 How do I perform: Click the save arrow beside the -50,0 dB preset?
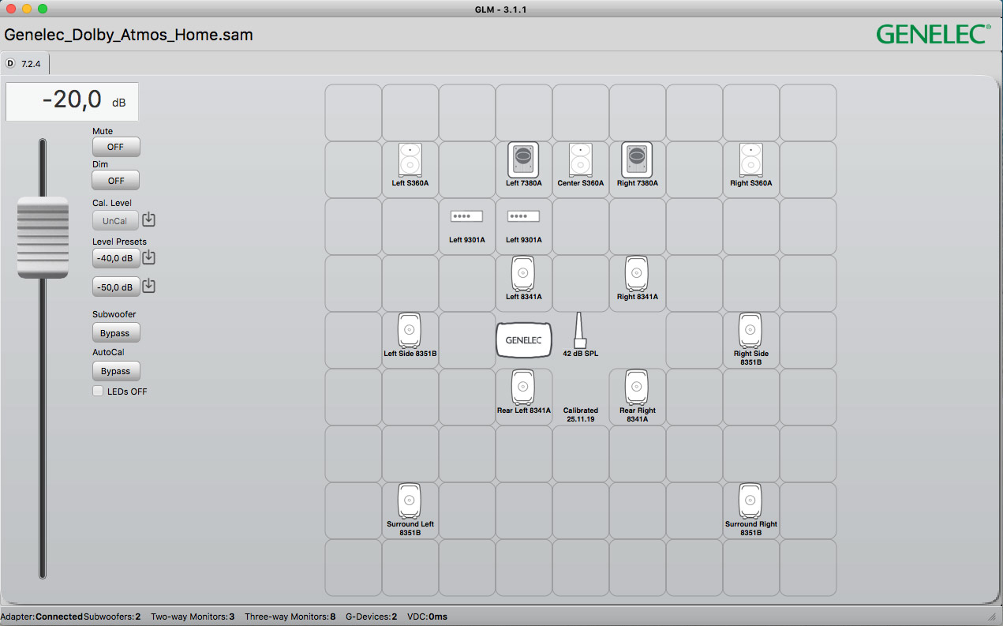[x=148, y=286]
